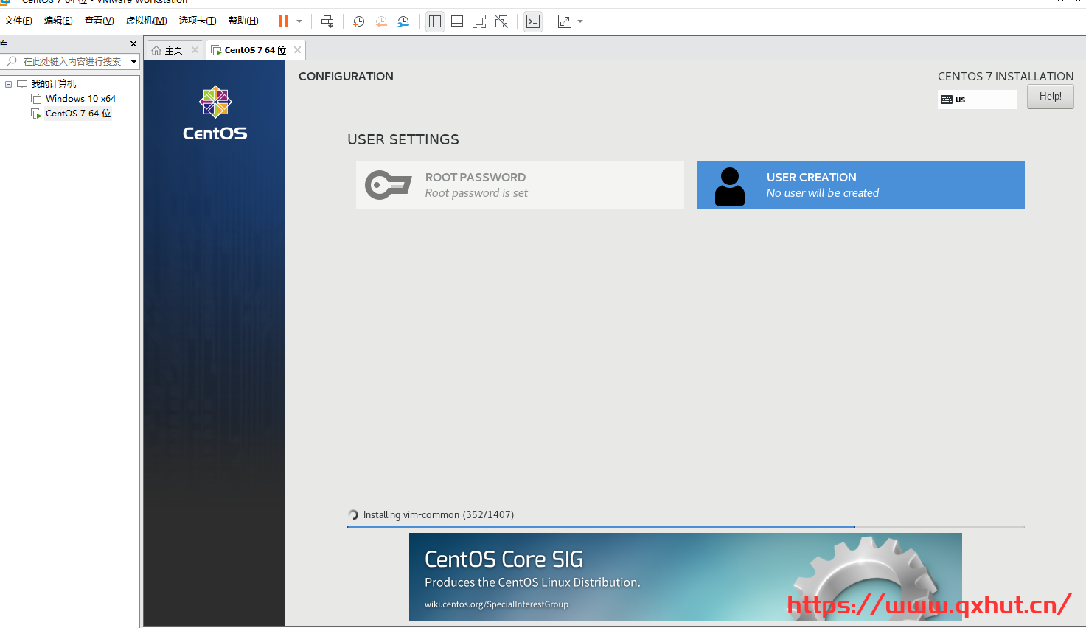Toggle the thumbnail bar view
This screenshot has height=628, width=1086.
[457, 21]
